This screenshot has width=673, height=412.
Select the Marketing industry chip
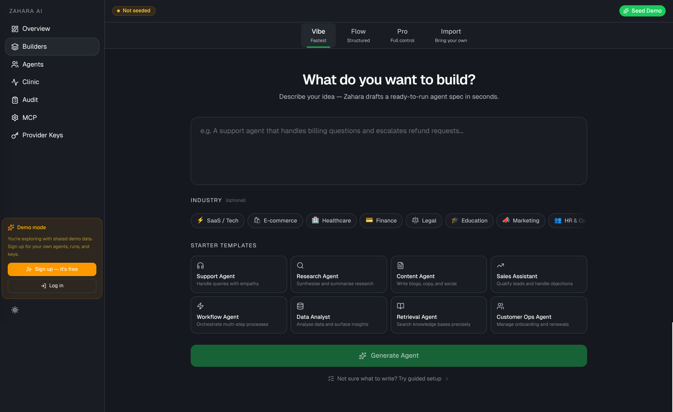[x=521, y=221]
